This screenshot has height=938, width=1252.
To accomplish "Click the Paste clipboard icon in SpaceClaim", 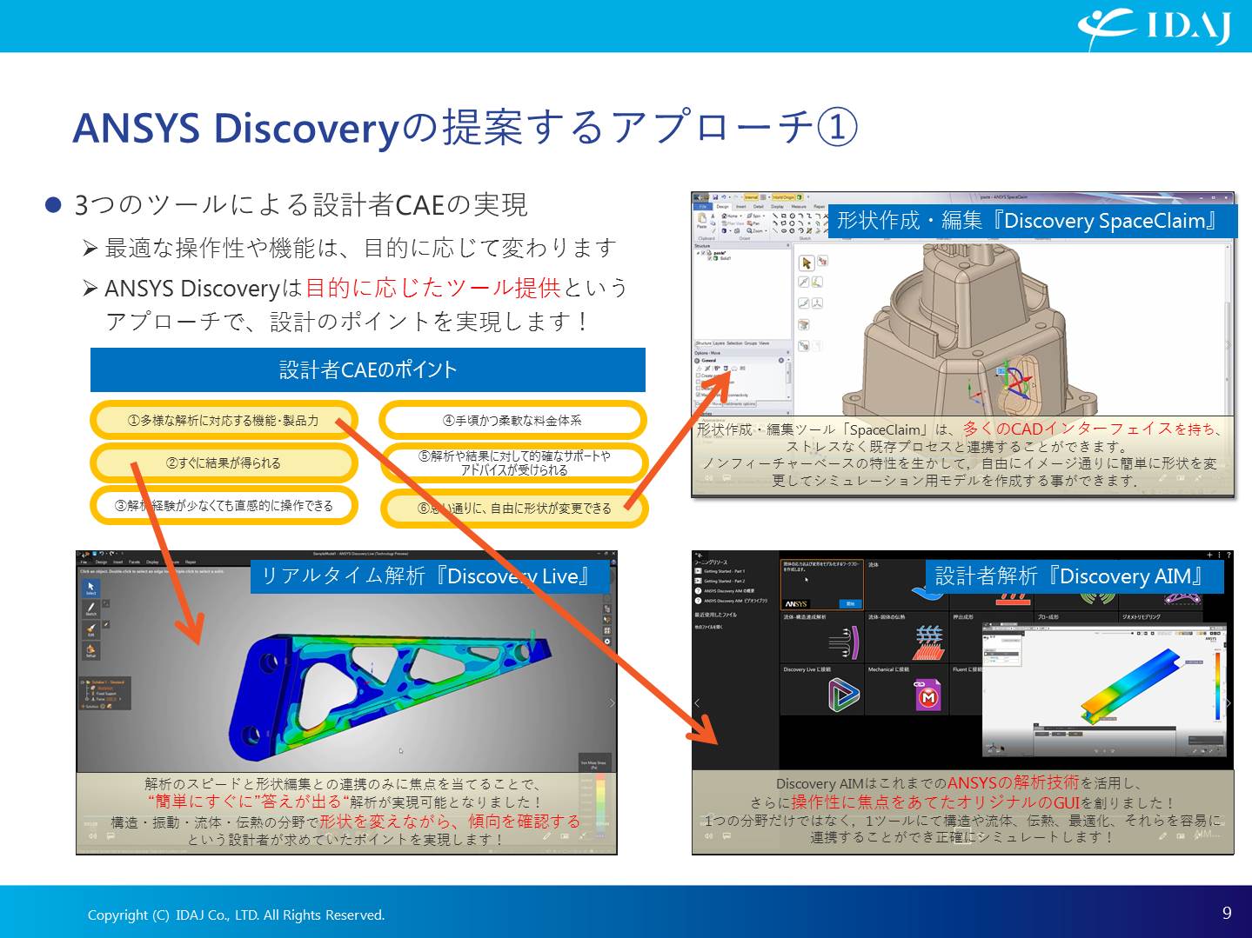I will 702,220.
